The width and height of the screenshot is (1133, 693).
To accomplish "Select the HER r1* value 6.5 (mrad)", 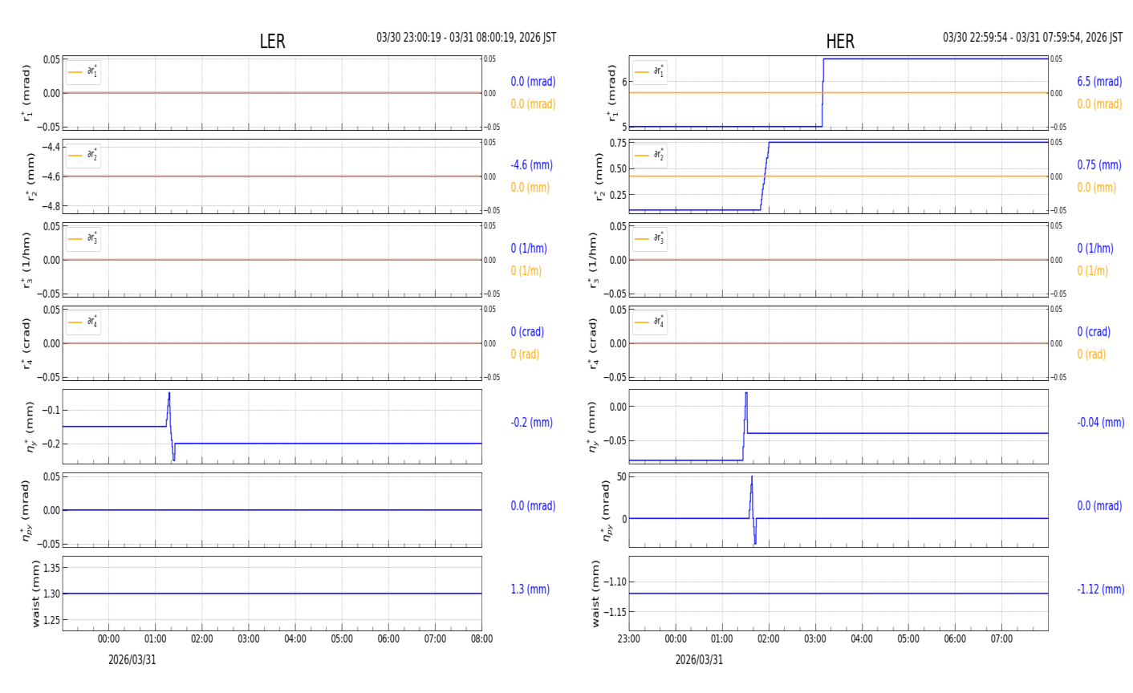I will coord(1099,82).
